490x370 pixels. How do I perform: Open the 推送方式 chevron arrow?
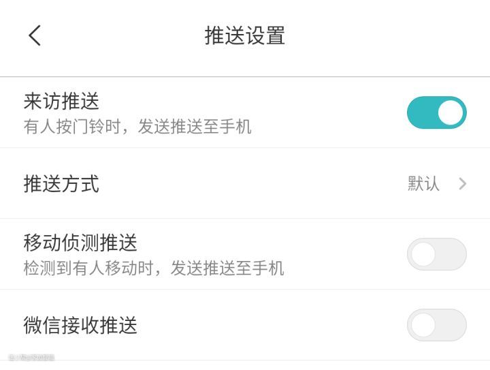[x=463, y=183]
